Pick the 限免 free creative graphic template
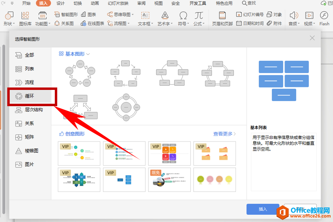Screen dimensions: 333x222 [x=169, y=180]
